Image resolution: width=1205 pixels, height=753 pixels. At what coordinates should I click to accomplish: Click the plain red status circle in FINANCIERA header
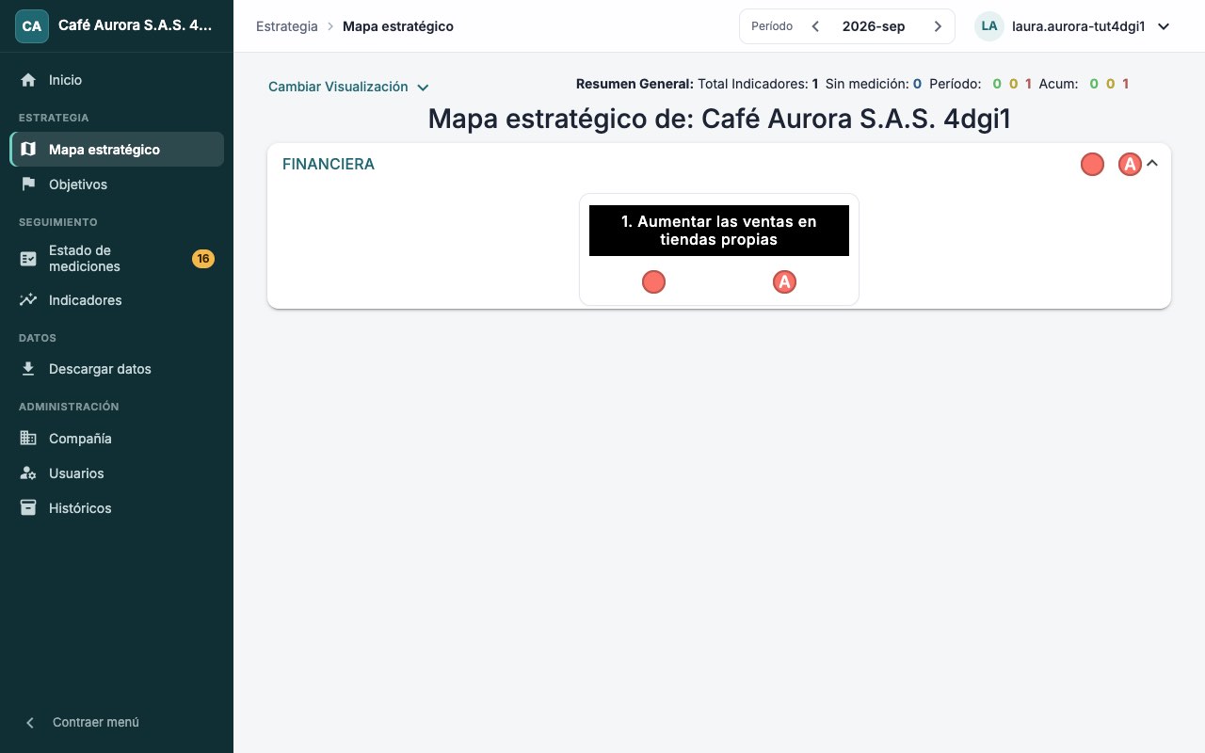click(1092, 165)
